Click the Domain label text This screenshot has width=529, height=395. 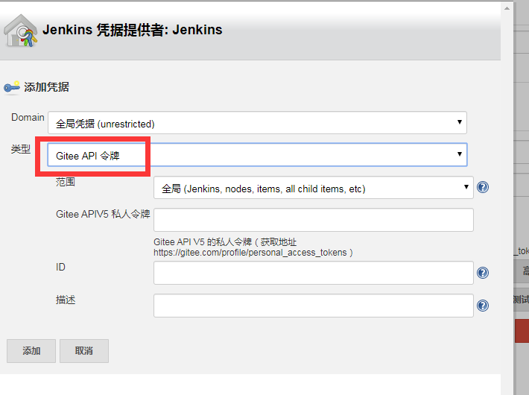click(x=28, y=118)
